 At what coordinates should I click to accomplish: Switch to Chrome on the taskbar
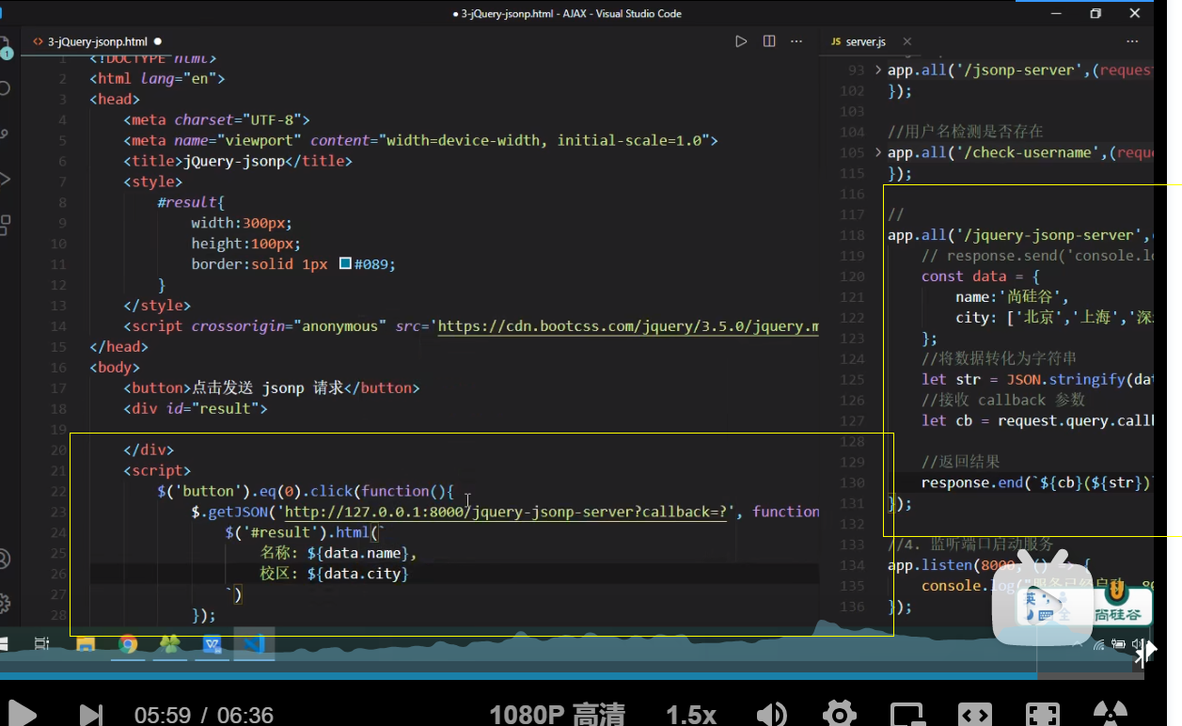[x=128, y=644]
